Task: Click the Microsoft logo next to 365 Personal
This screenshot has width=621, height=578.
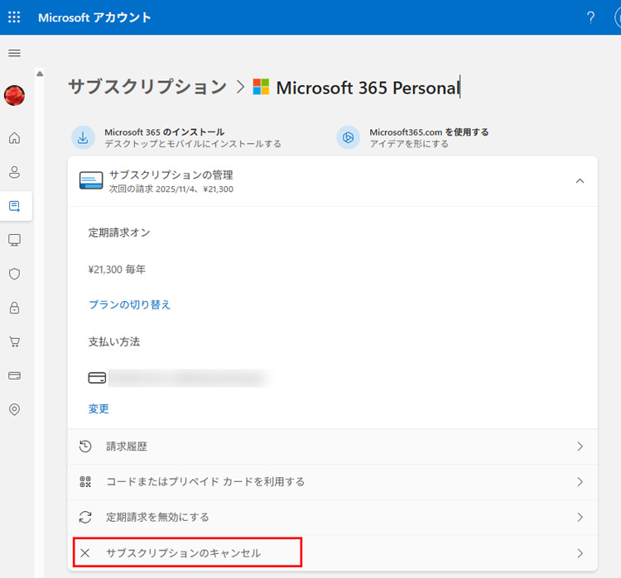Action: [261, 87]
